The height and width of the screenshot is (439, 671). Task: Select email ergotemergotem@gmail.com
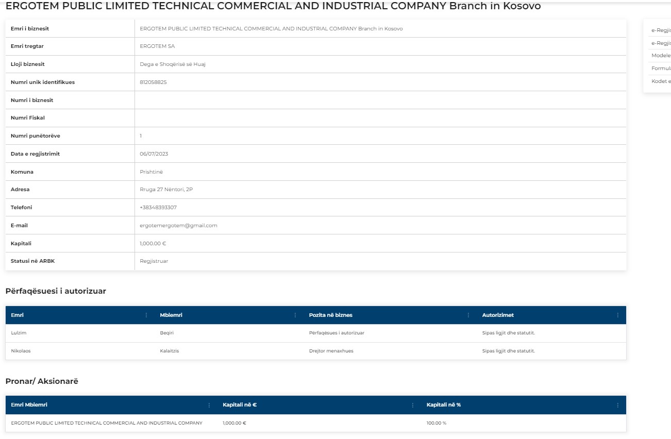coord(178,226)
